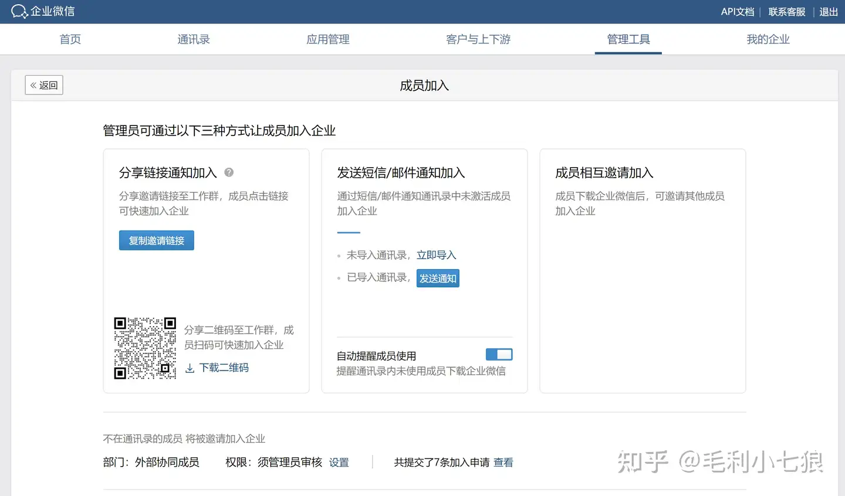Open the 管理工具 tab
The width and height of the screenshot is (845, 496).
628,39
